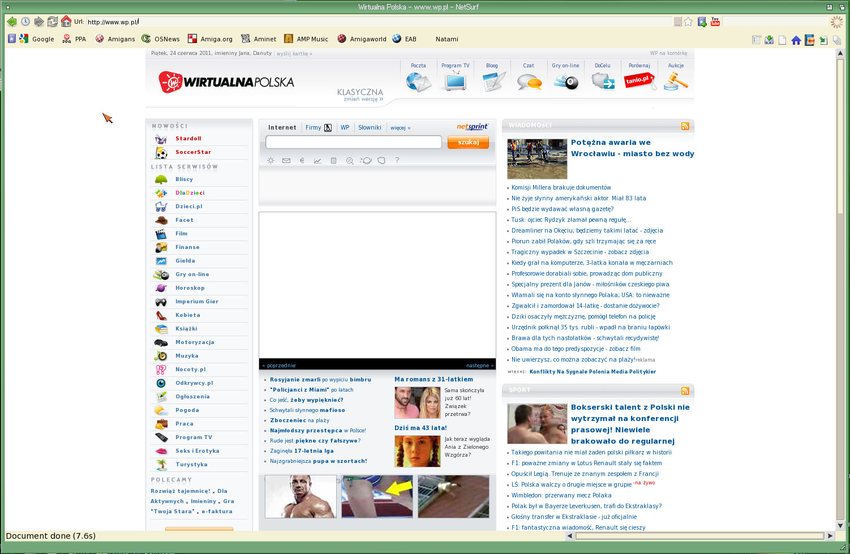The image size is (850, 554).
Task: Click the Sport RSS feed icon
Action: tap(685, 391)
